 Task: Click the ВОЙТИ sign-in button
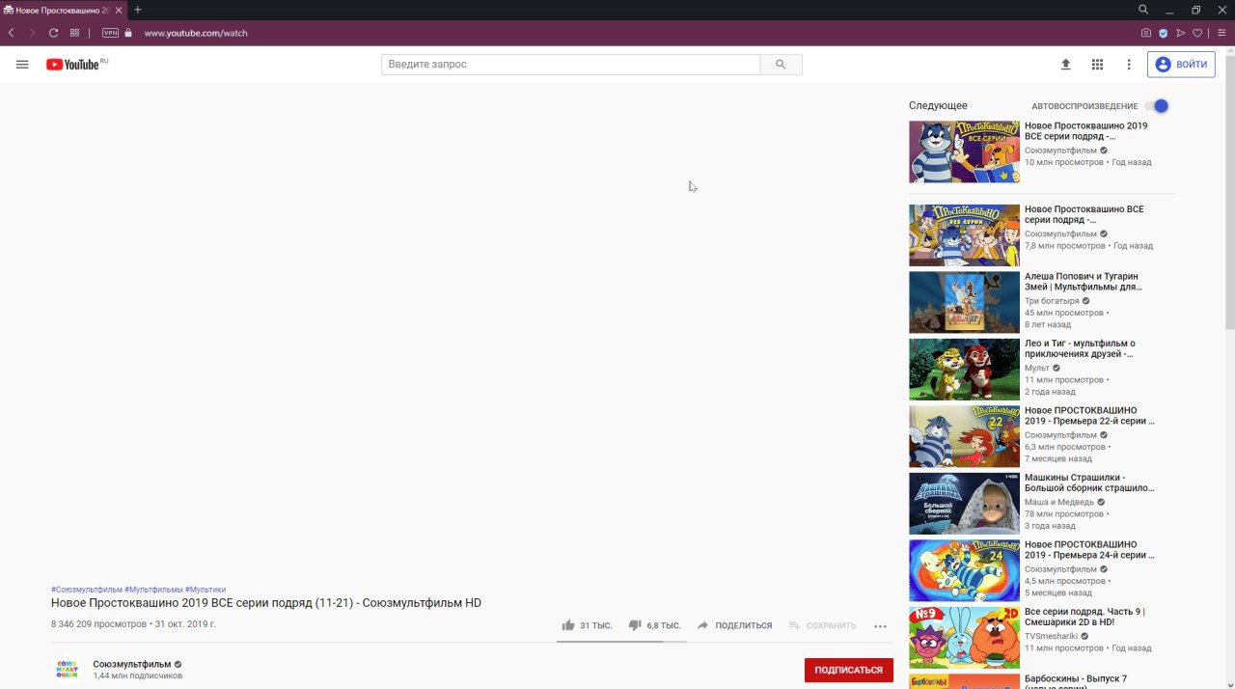1181,65
